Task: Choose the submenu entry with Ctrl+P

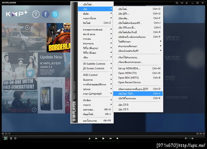Action: coord(138,37)
